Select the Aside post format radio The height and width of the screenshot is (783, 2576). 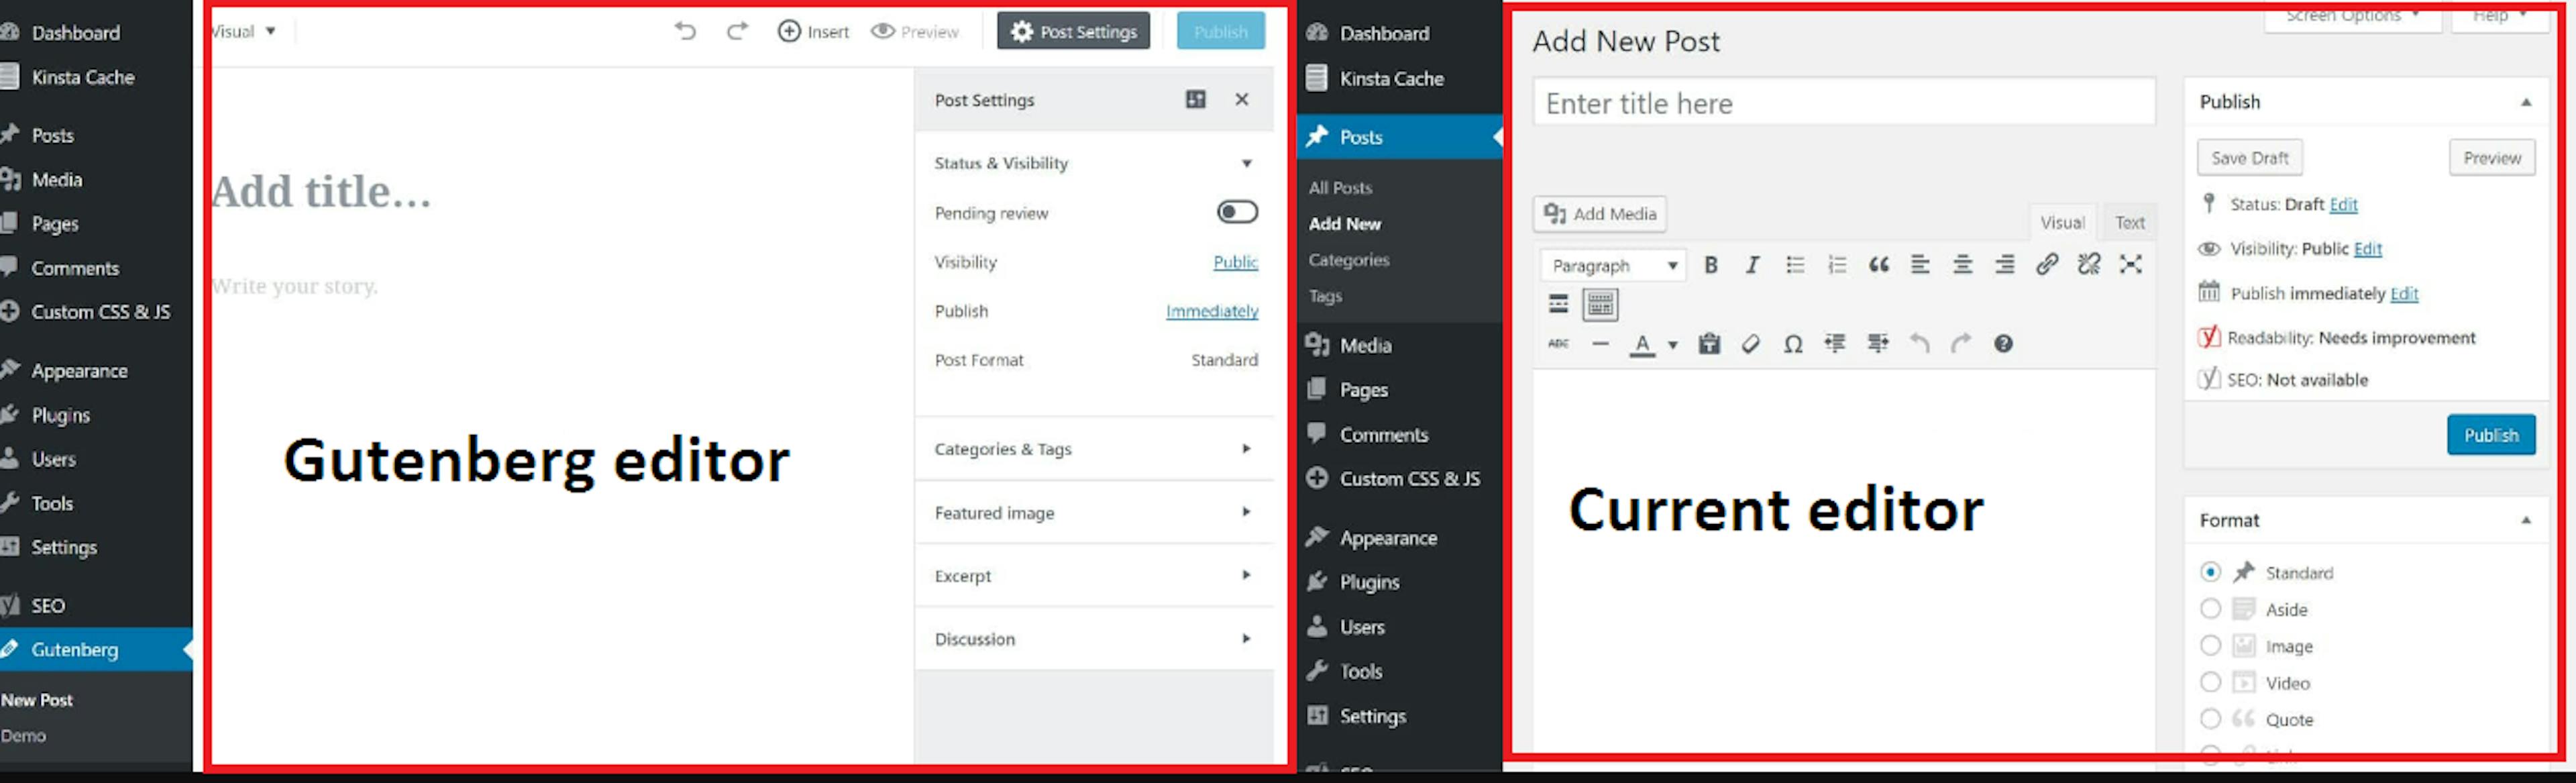(x=2210, y=609)
